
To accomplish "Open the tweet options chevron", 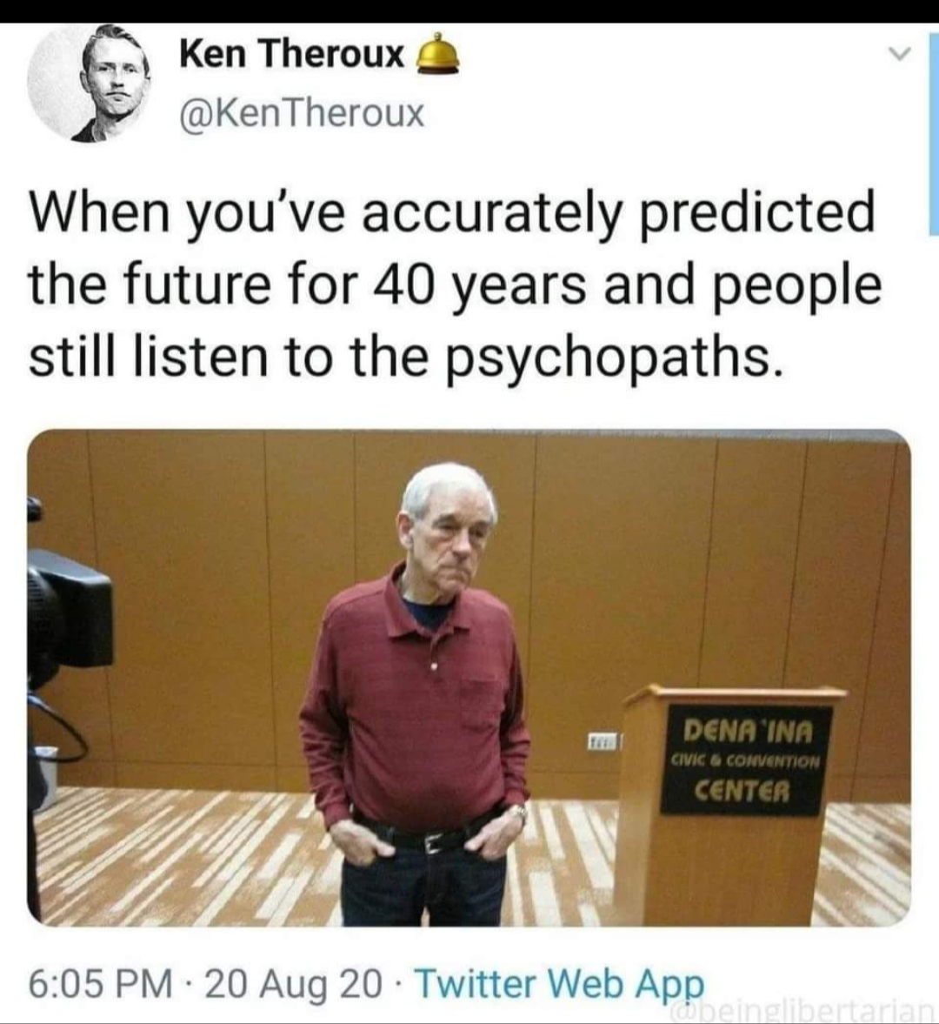I will tap(901, 57).
